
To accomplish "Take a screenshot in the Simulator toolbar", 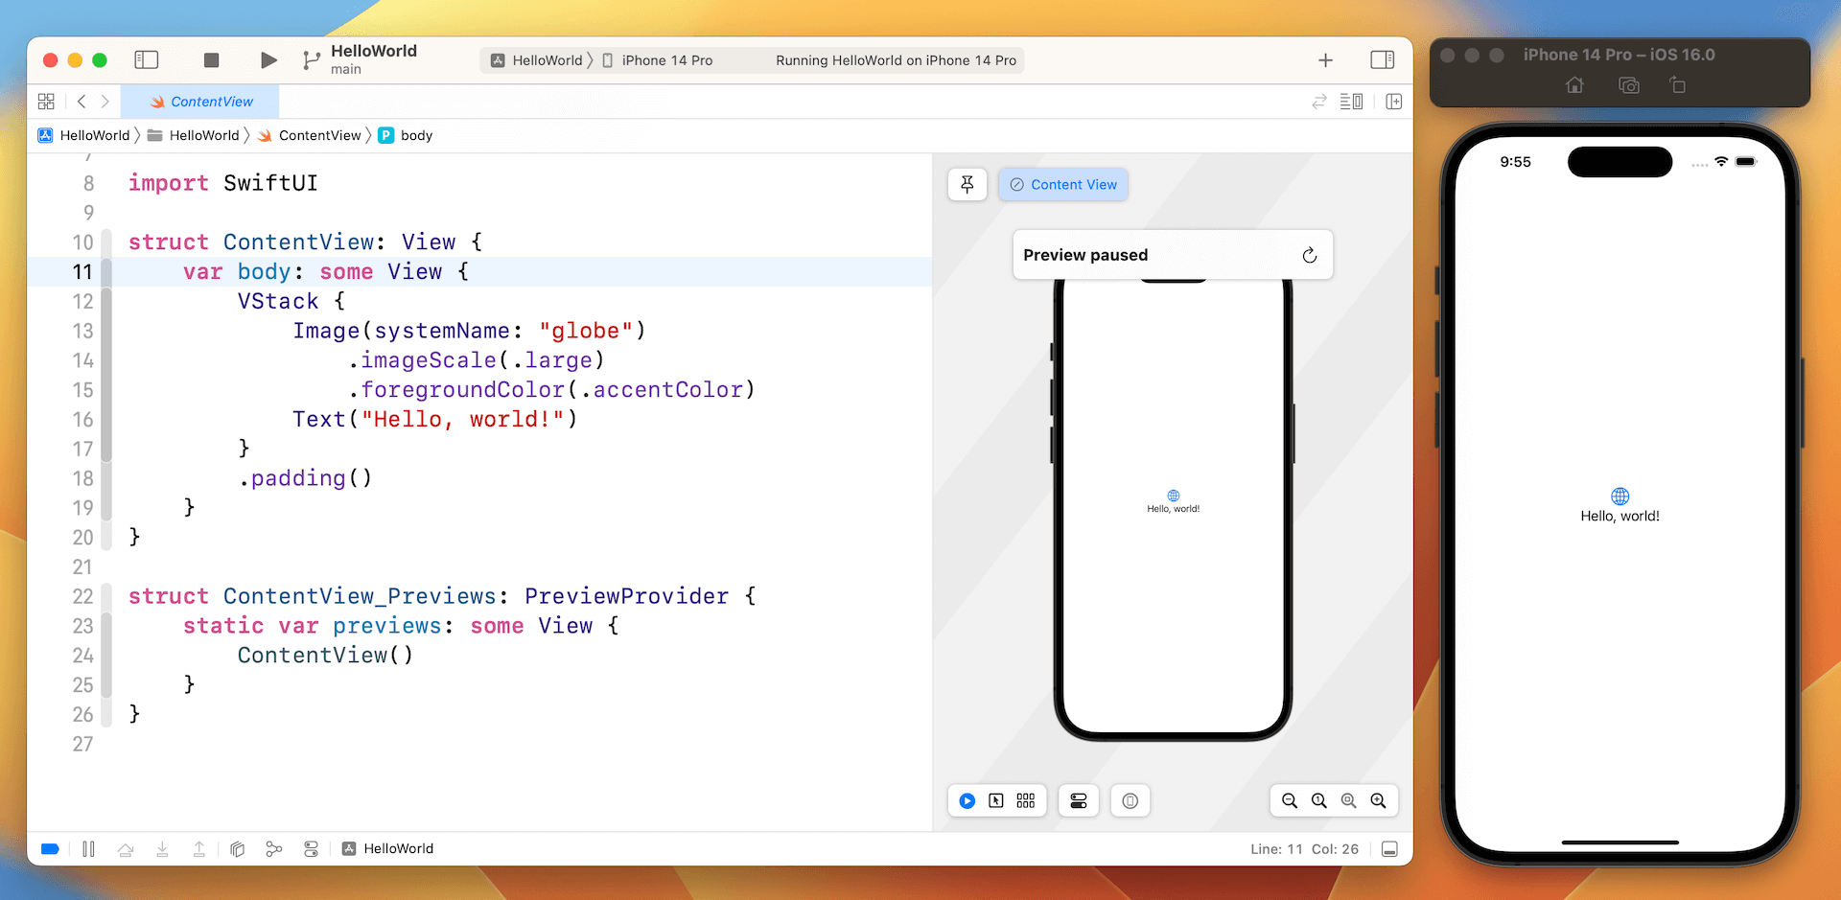I will pyautogui.click(x=1627, y=85).
